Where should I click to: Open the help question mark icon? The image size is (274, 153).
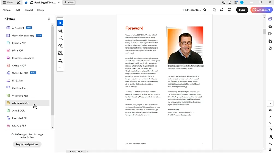224,2
